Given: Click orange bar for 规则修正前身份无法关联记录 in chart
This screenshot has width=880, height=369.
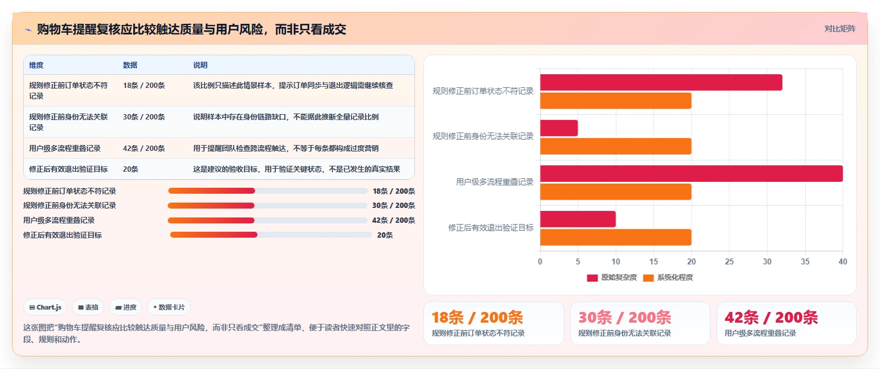Looking at the screenshot, I should pos(615,146).
